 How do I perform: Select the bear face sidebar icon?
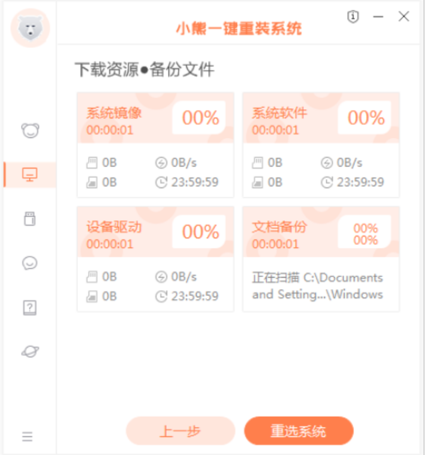(30, 131)
